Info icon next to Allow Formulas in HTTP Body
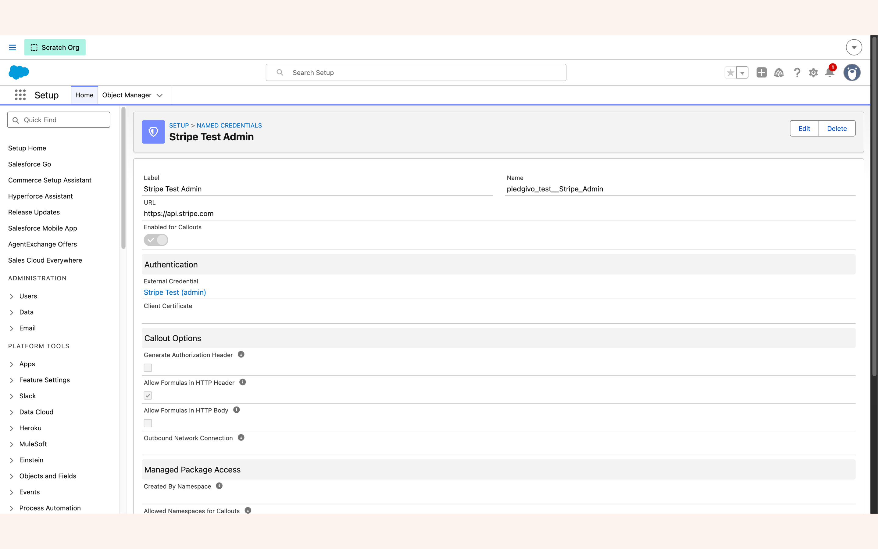The height and width of the screenshot is (549, 878). pyautogui.click(x=237, y=410)
